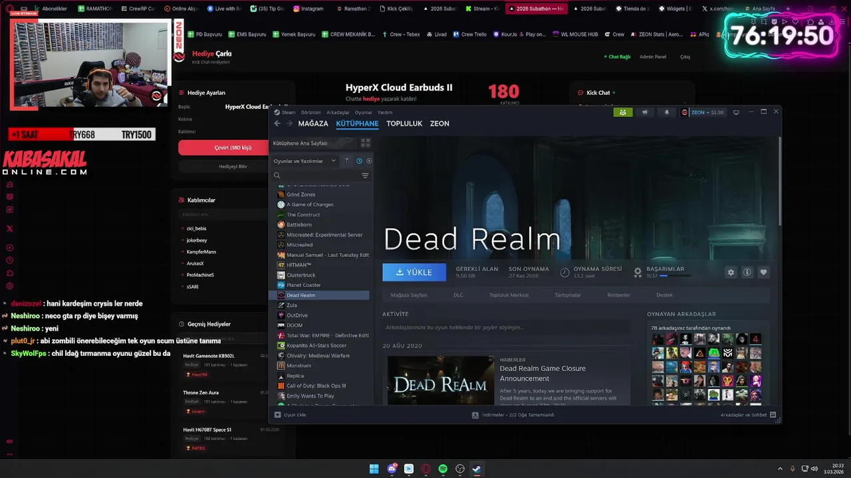
Task: Open the Instagram browser tab
Action: [308, 9]
